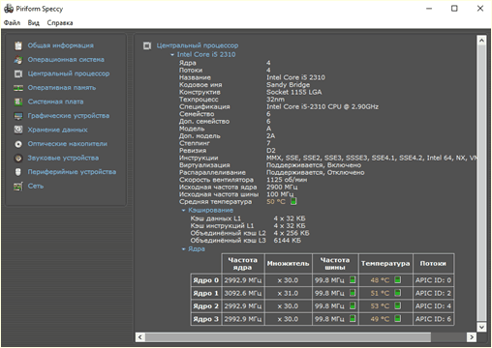Viewport: 492px width, 348px height.
Task: Click the Центральный процессор panel heading
Action: (x=198, y=45)
